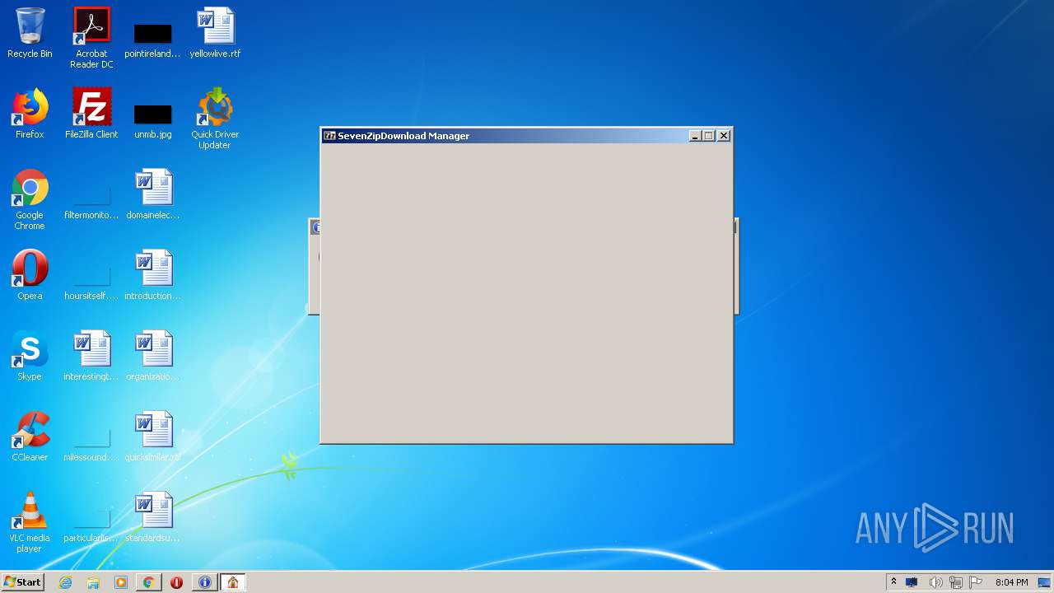The width and height of the screenshot is (1054, 593).
Task: Open Action Center flag tray icon
Action: coord(976,582)
